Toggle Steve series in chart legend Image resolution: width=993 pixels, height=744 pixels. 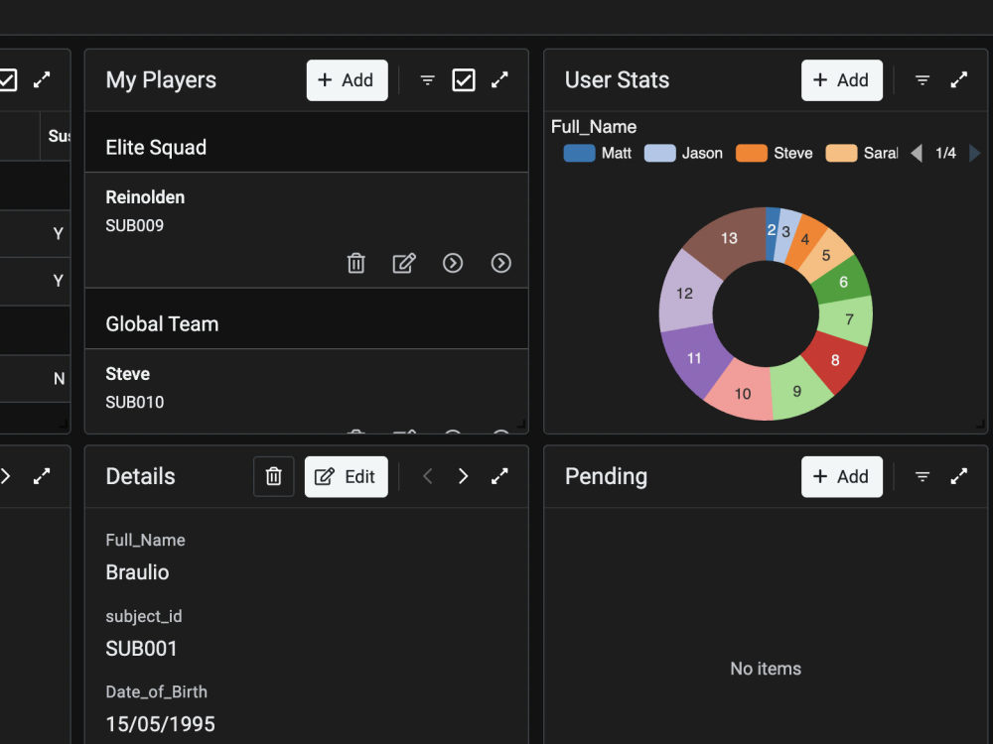coord(774,153)
